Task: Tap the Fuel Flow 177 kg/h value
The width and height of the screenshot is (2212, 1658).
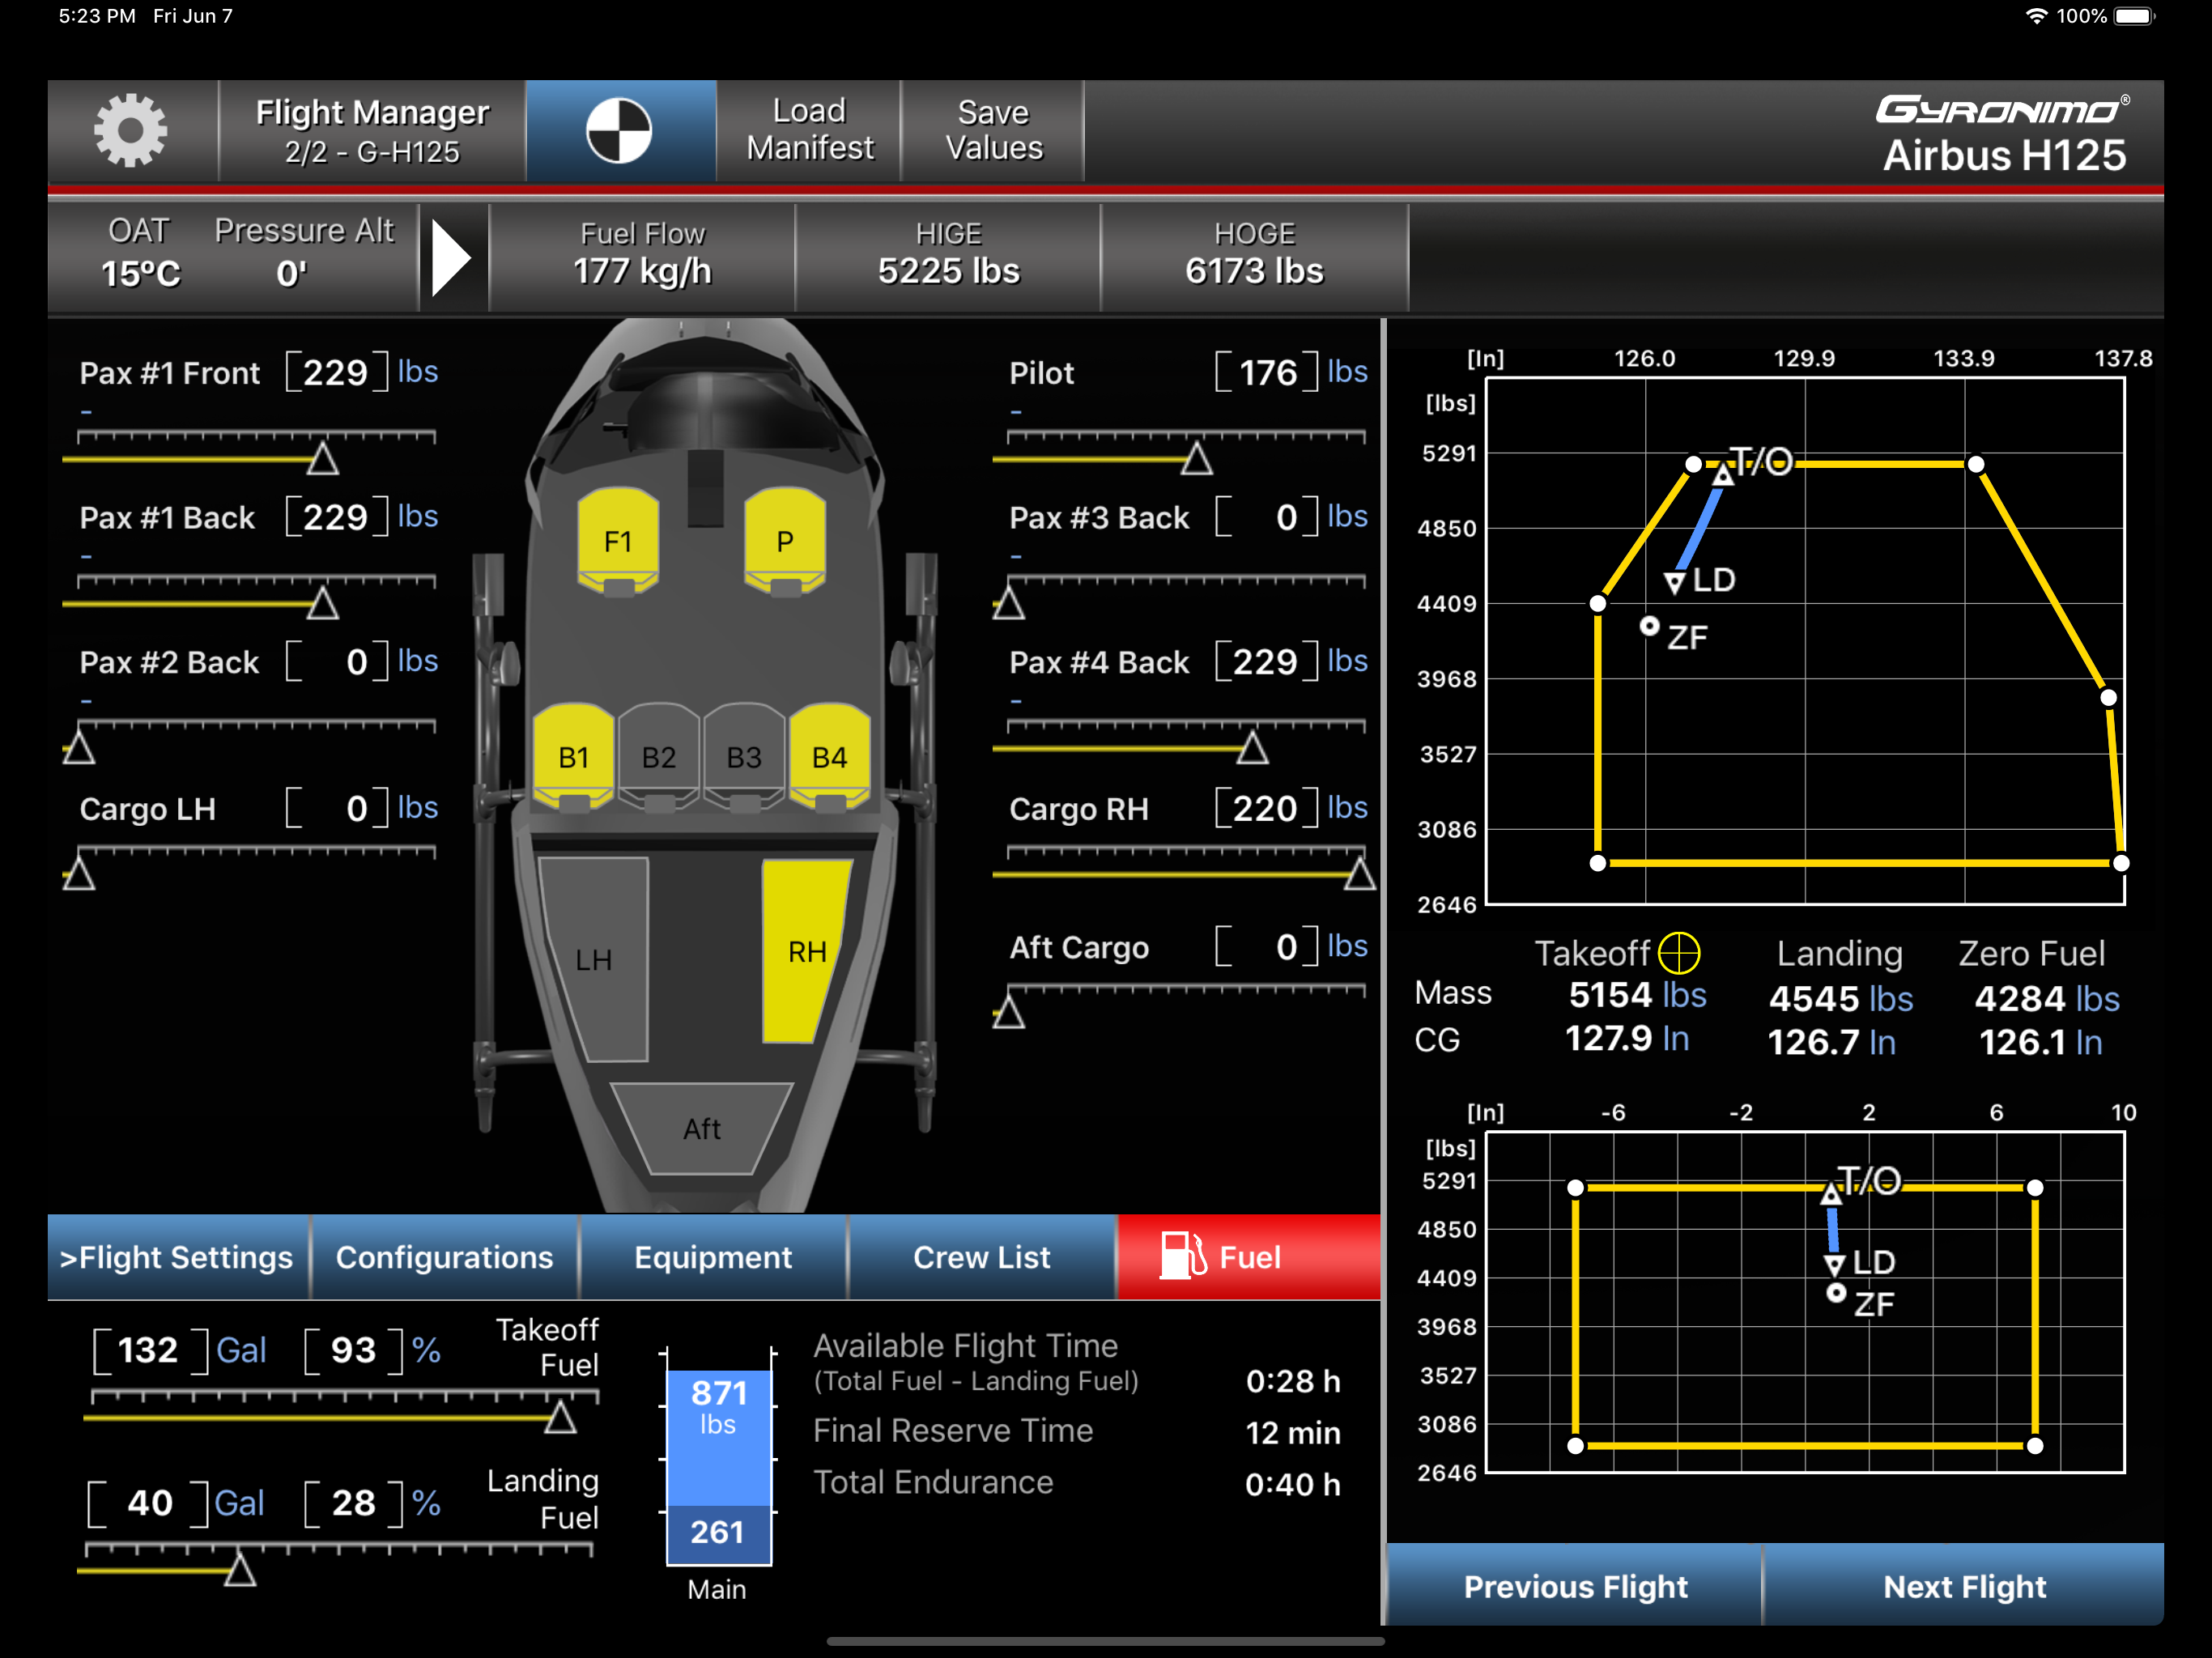Action: (642, 271)
